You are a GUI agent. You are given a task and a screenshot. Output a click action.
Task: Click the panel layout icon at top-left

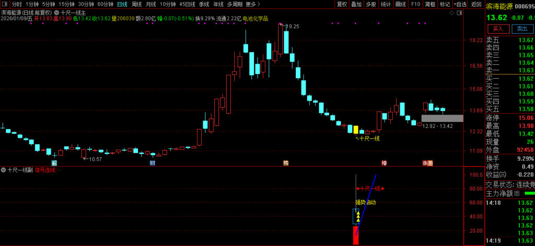pyautogui.click(x=5, y=4)
